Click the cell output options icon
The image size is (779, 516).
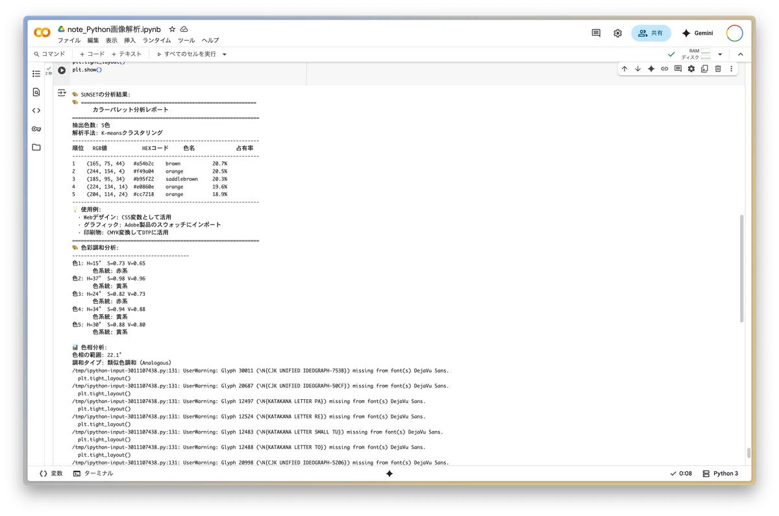click(62, 93)
